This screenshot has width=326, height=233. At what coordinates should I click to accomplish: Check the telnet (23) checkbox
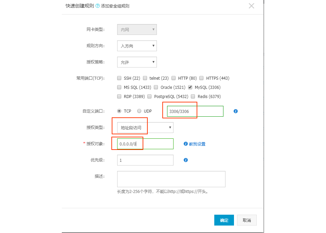145,78
